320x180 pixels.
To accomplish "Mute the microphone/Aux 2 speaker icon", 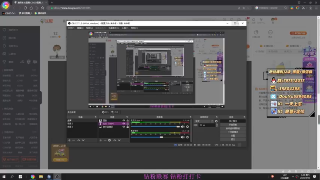I will coord(182,127).
